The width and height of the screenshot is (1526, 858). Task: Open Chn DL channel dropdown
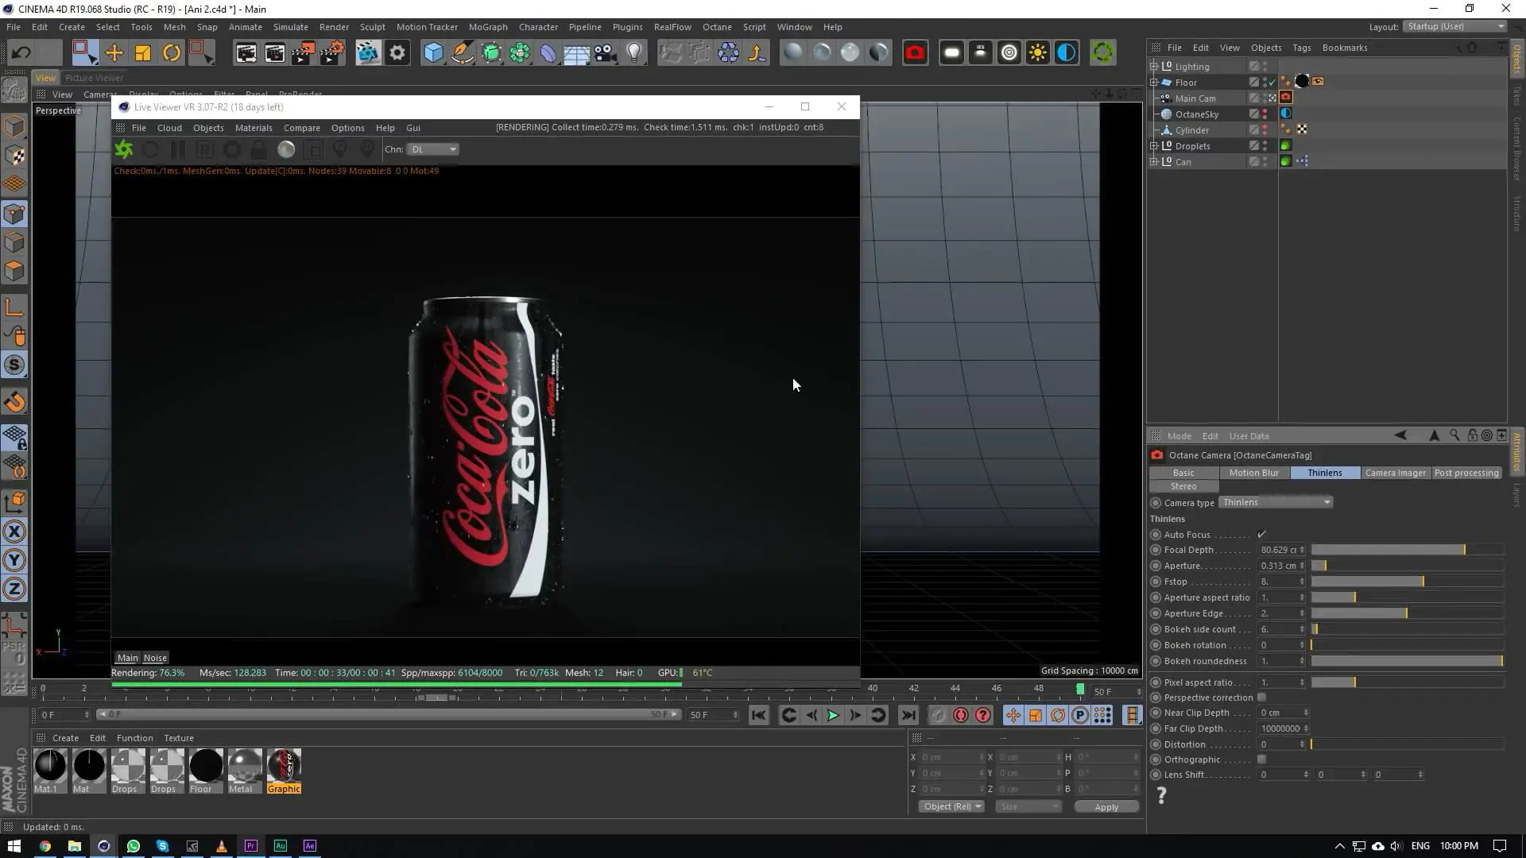coord(432,149)
